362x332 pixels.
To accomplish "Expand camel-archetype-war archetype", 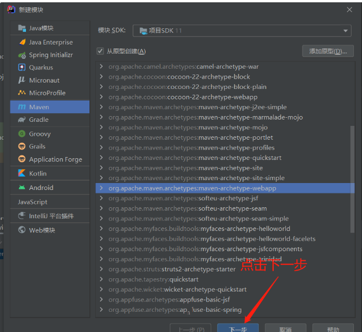I will 101,66.
